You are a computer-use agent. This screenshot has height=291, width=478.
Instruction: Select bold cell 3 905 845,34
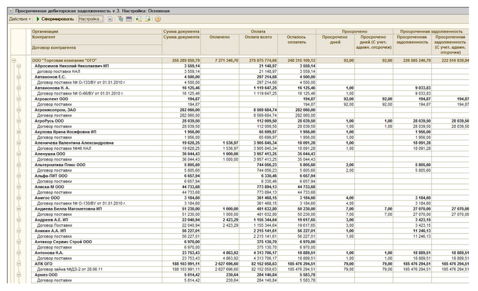pos(258,143)
